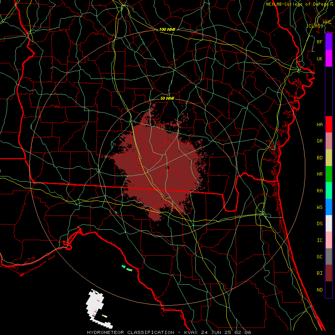Image resolution: width=335 pixels, height=335 pixels.
Task: Click the BD yellow legend swatch
Action: (329, 157)
